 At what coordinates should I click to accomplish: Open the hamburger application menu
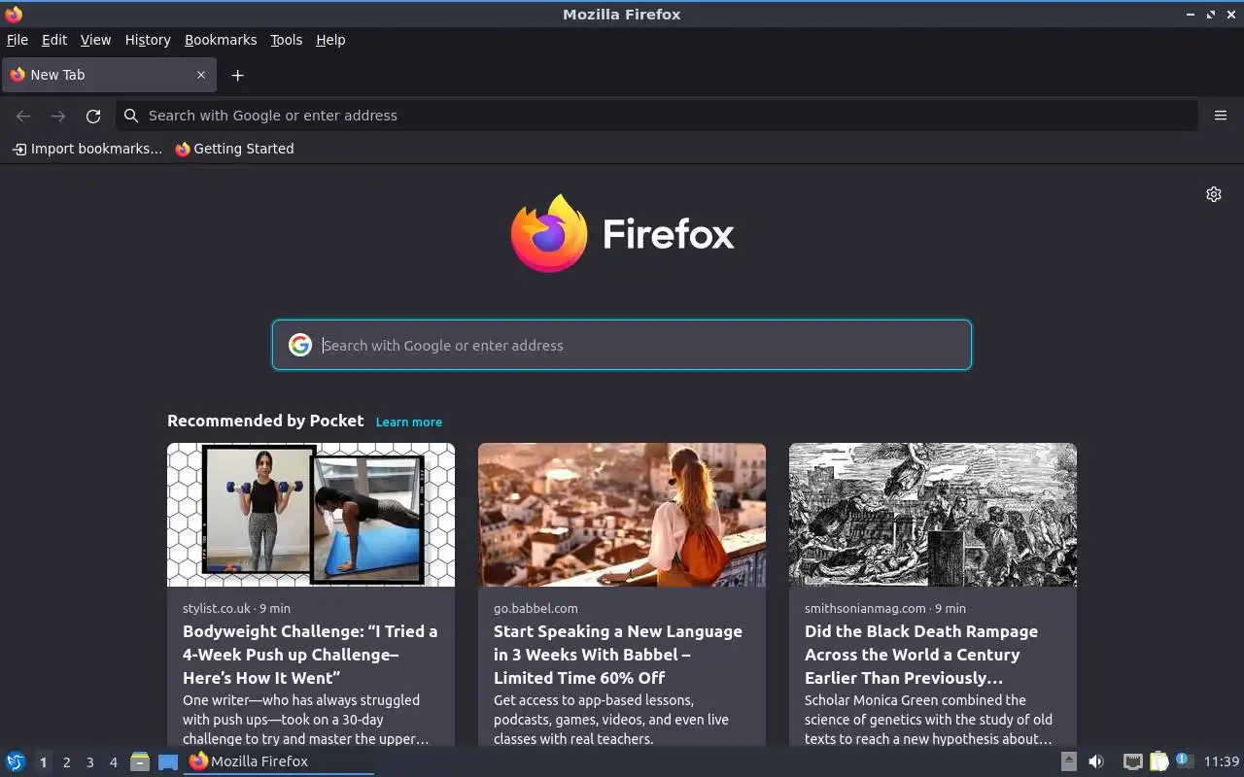pos(1221,116)
